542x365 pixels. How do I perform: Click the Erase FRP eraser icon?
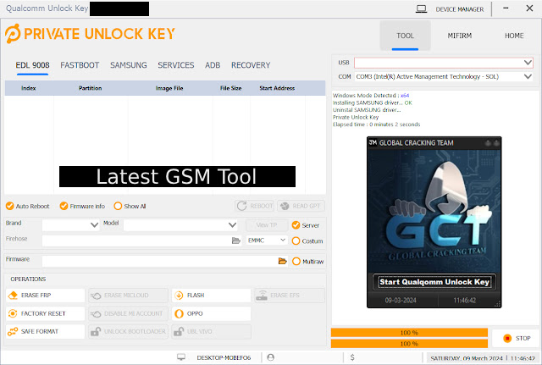[x=13, y=296]
